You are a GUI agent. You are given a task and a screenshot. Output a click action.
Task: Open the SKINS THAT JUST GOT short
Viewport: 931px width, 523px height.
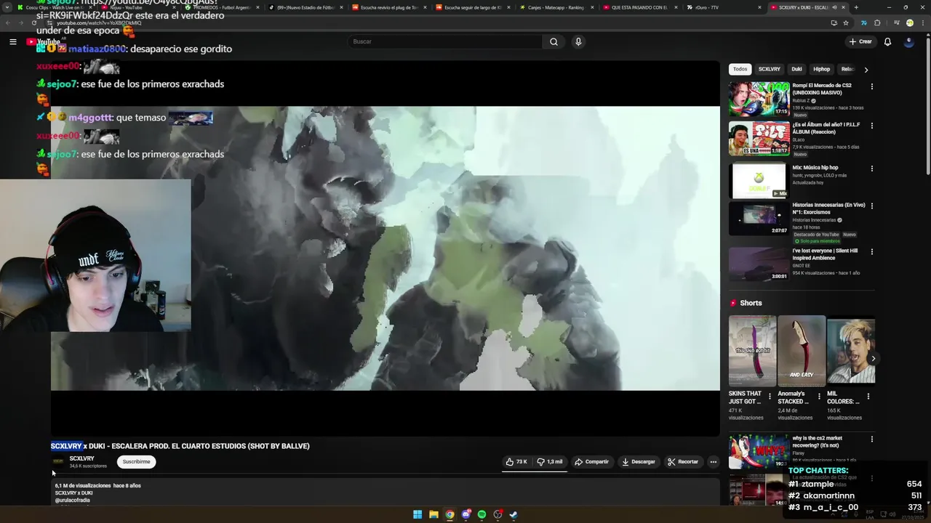coord(752,350)
